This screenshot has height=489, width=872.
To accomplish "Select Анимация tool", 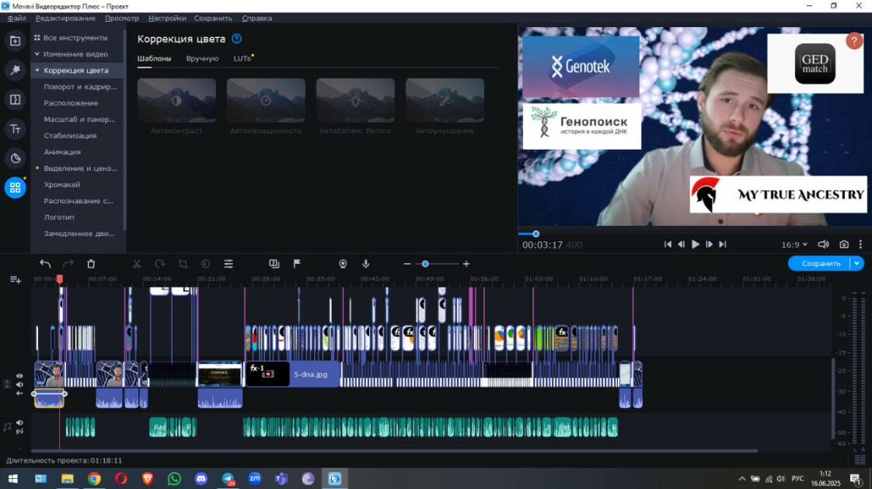I will coord(62,151).
